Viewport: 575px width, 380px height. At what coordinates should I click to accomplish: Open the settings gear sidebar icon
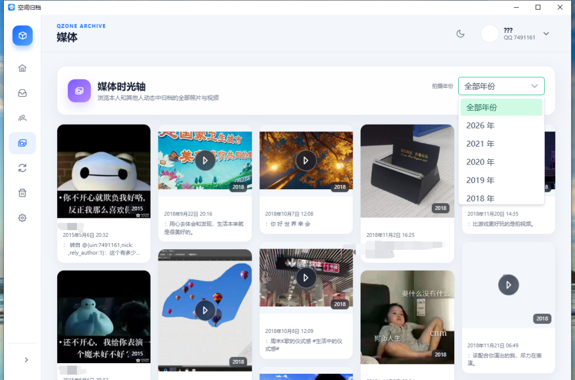(22, 218)
